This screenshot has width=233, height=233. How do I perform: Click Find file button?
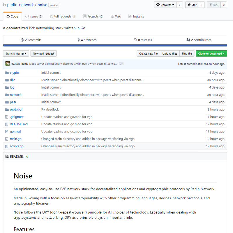tap(187, 53)
